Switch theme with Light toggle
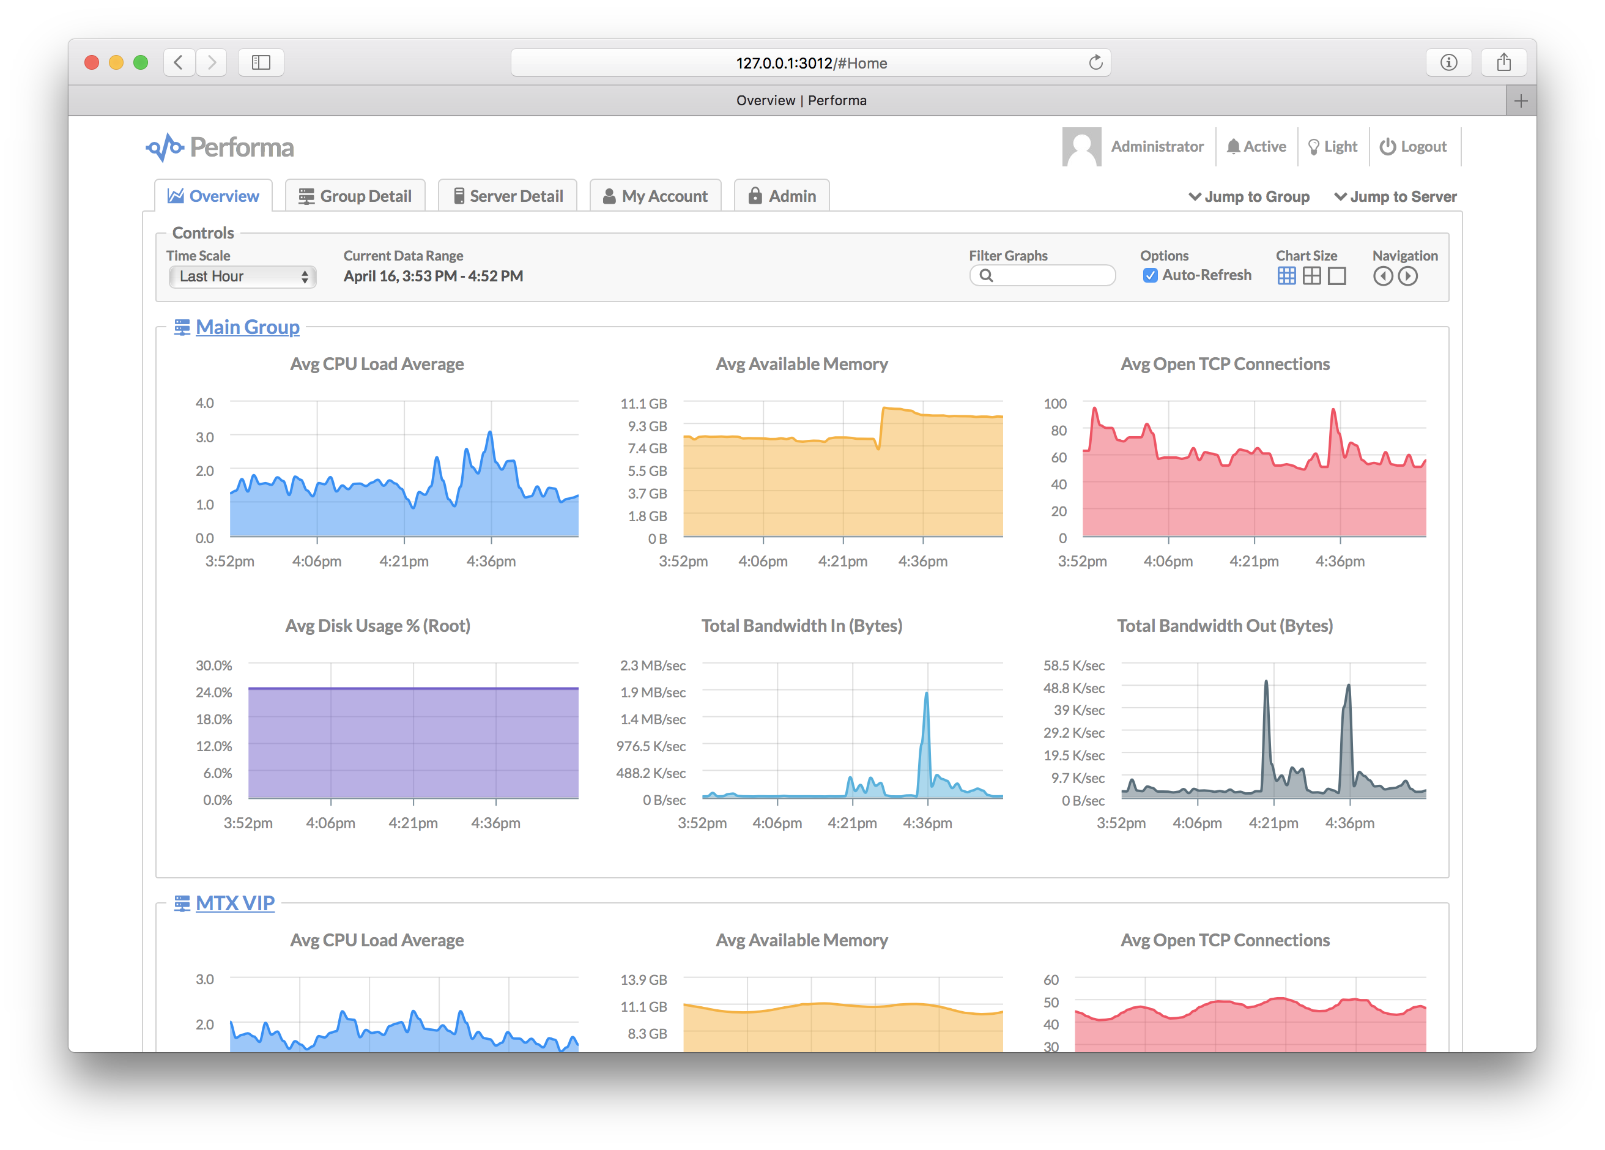The height and width of the screenshot is (1150, 1605). [1333, 146]
